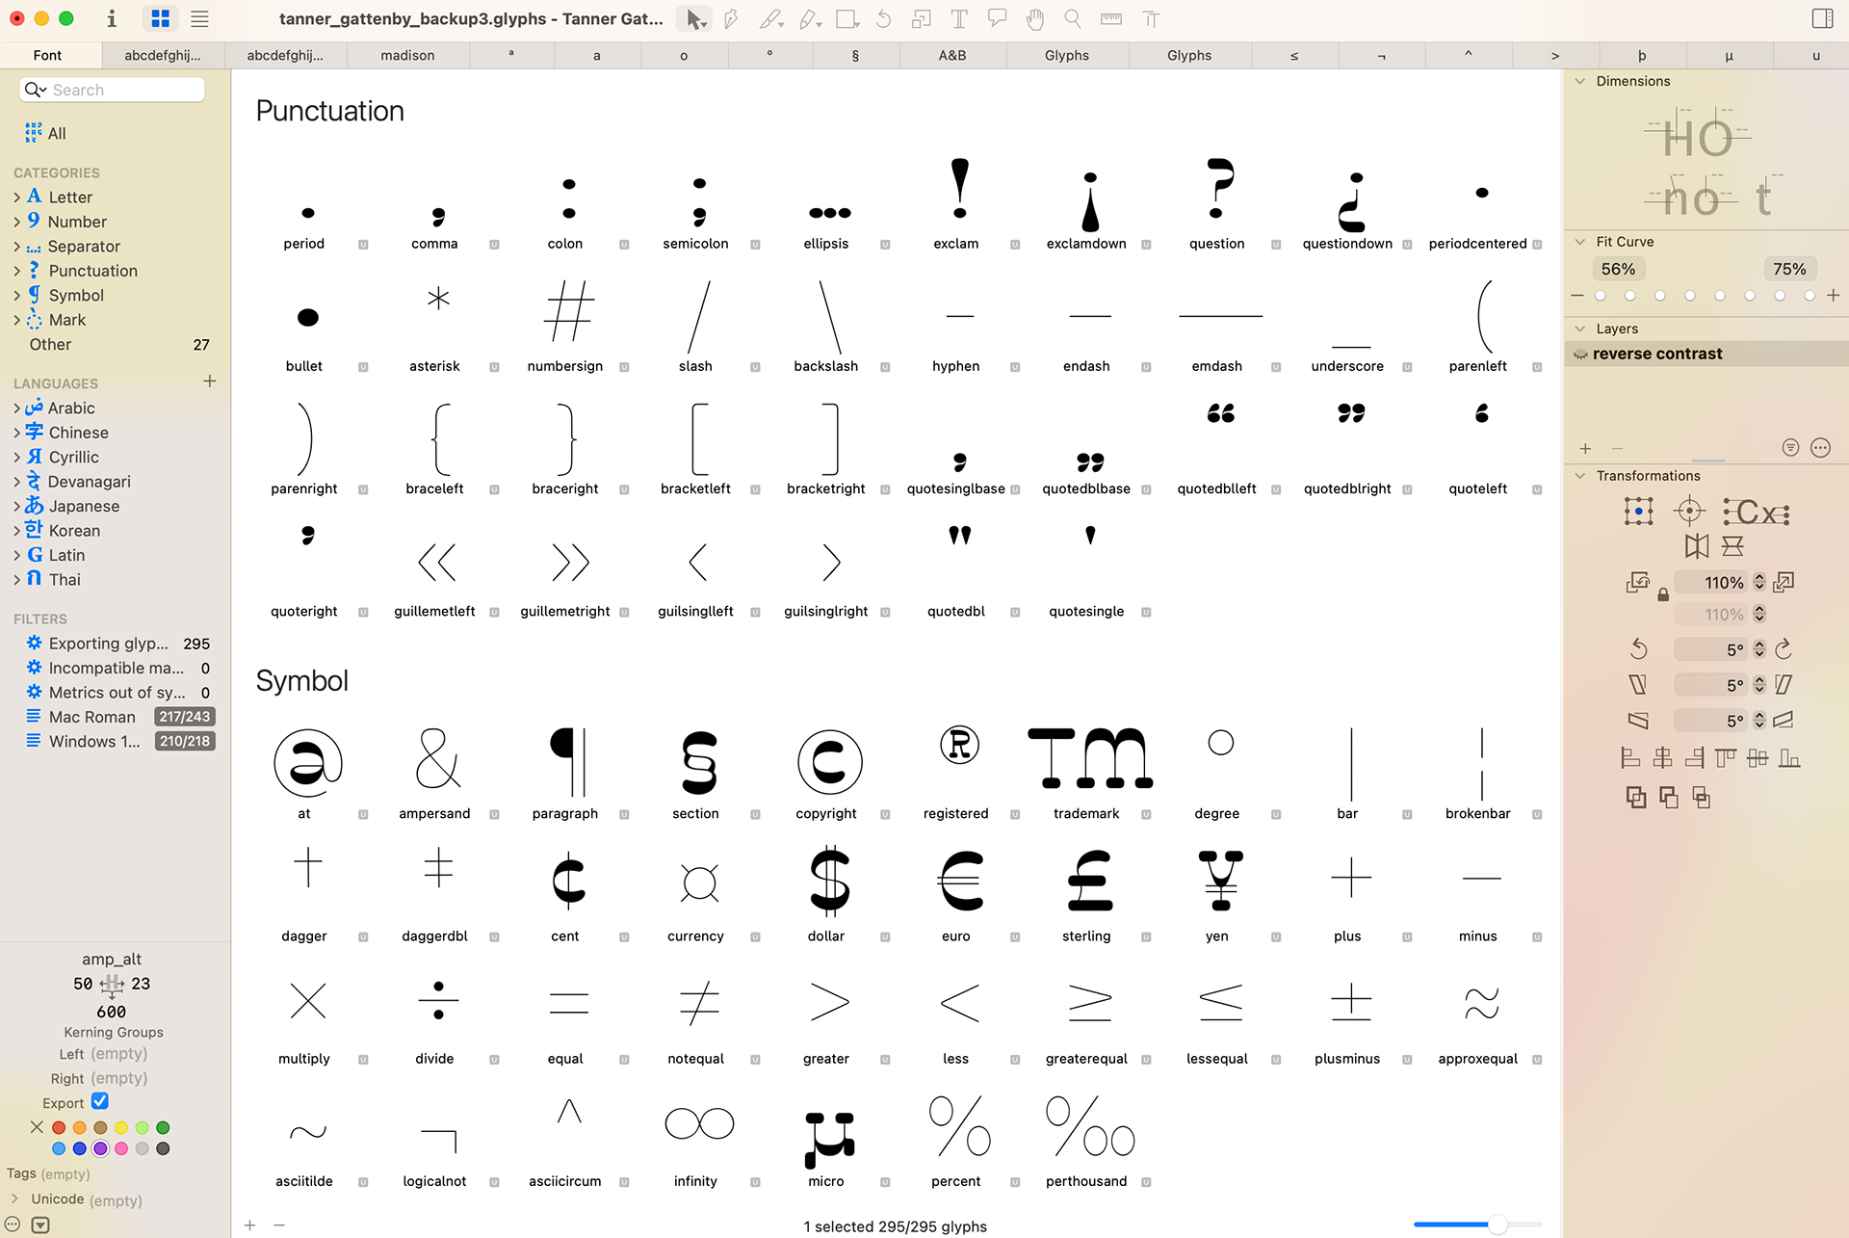Align bottom edges in Transformations

coord(1789,758)
